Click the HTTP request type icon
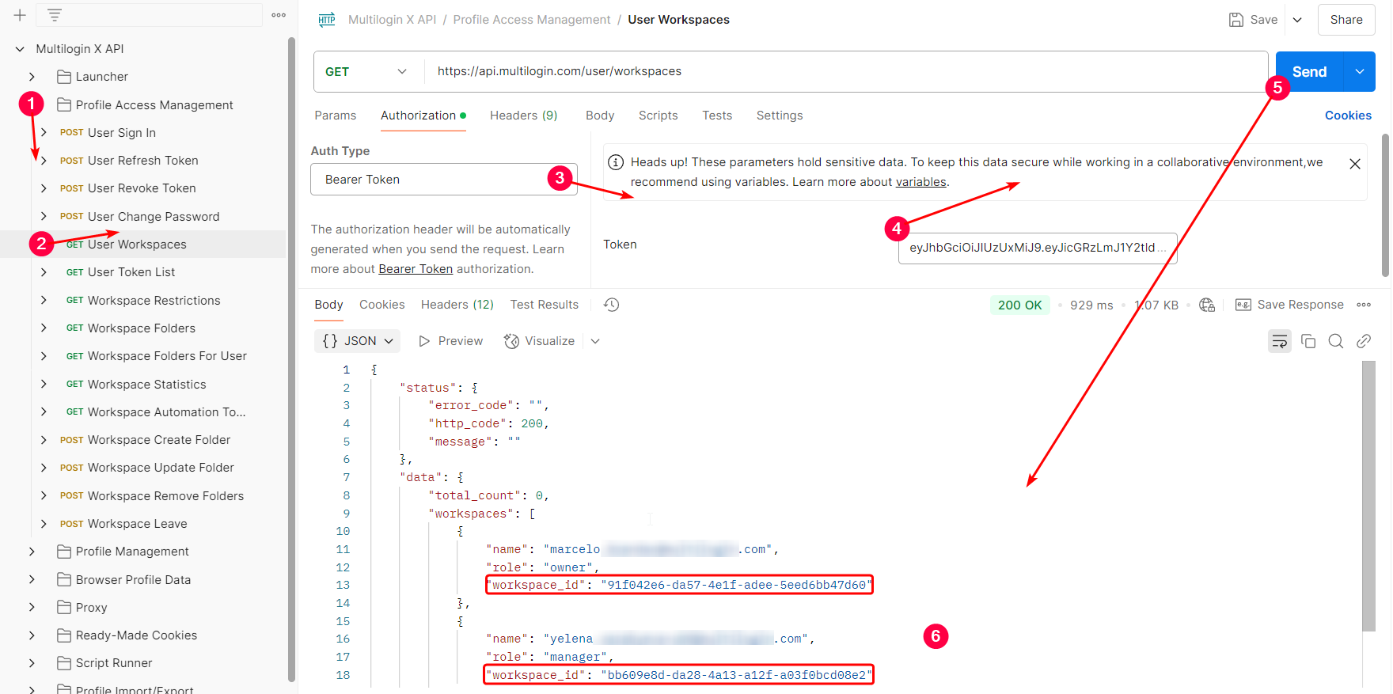Viewport: 1393px width, 694px height. 327,20
